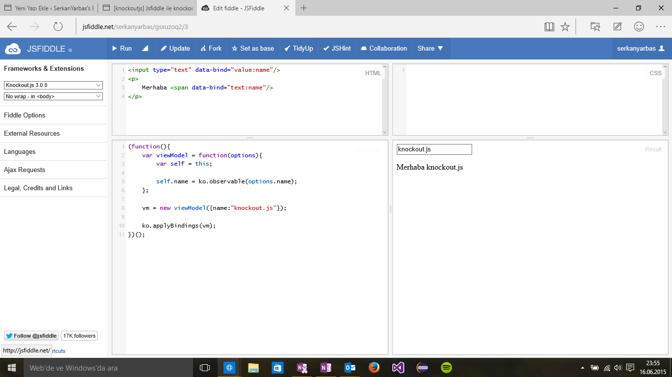
Task: Open Eclipse from the taskbar
Action: pos(422,367)
